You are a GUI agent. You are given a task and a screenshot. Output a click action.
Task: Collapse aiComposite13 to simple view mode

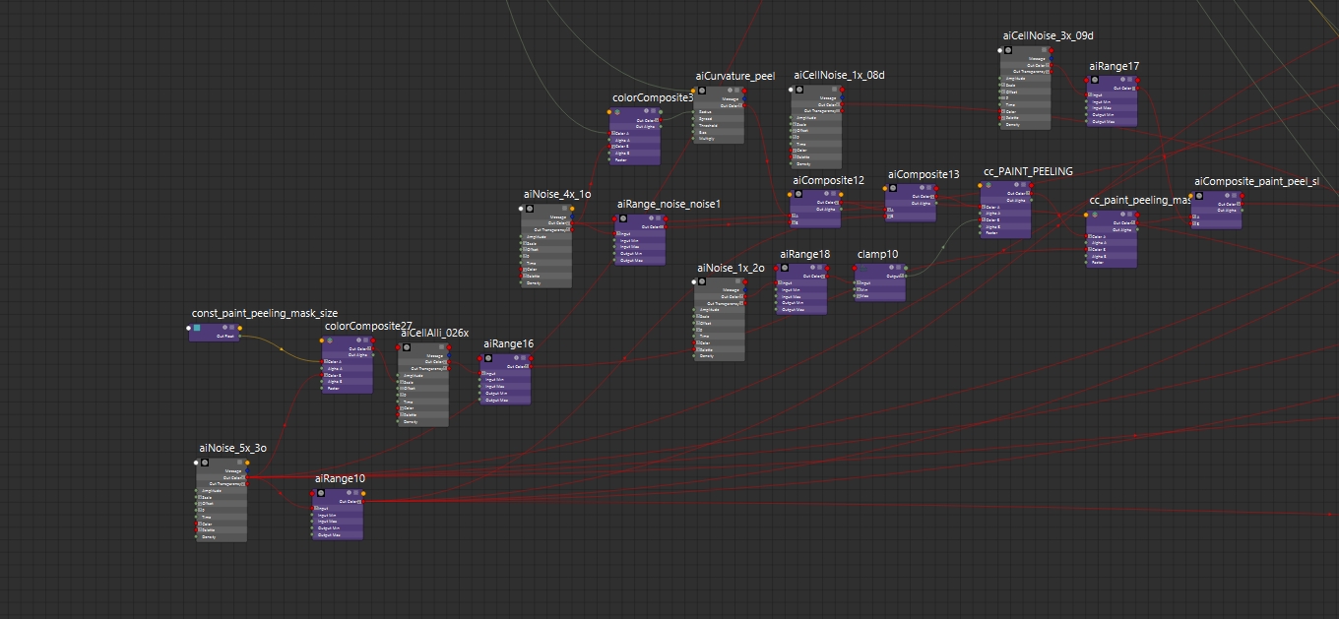point(927,188)
